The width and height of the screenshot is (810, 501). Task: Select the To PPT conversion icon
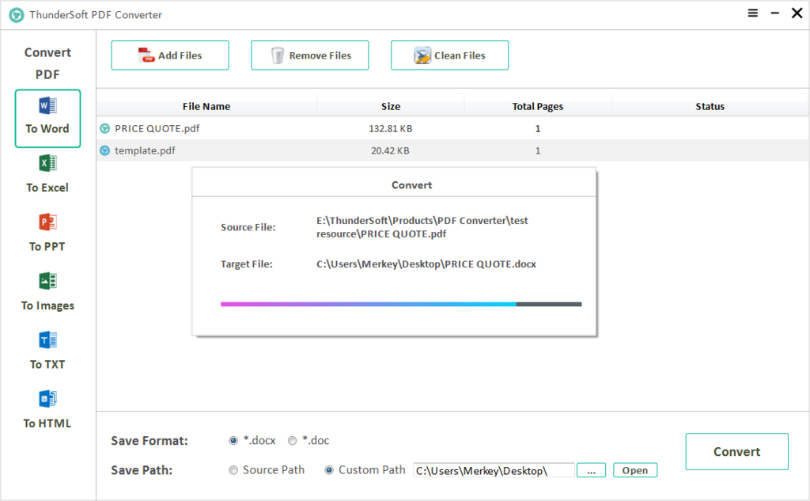point(47,222)
